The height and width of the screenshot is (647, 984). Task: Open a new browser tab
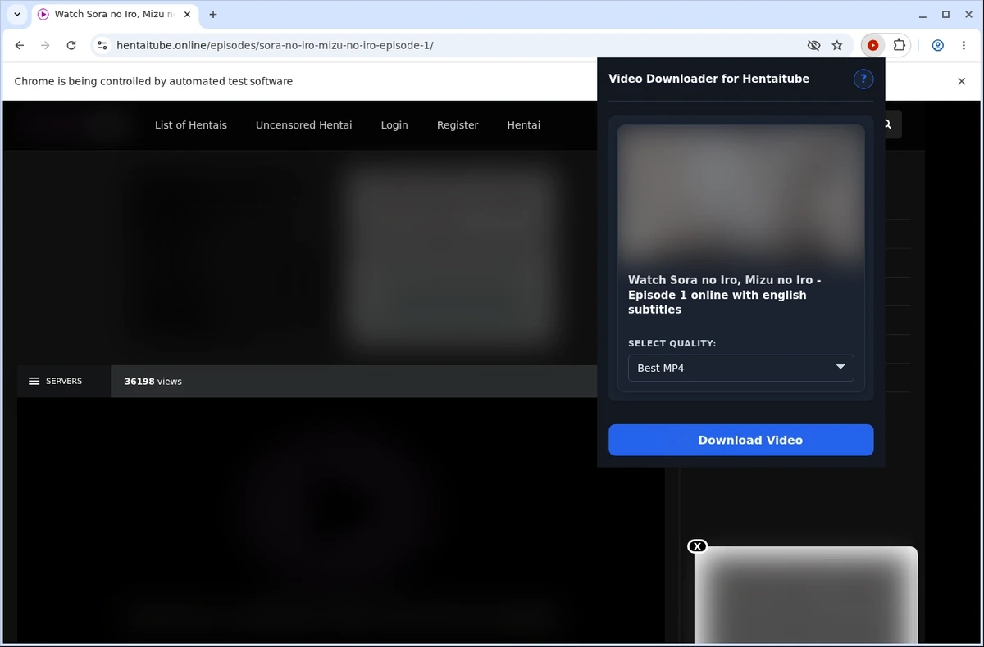point(213,14)
